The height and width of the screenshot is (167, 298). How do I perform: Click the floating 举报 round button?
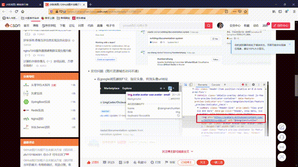[282, 147]
